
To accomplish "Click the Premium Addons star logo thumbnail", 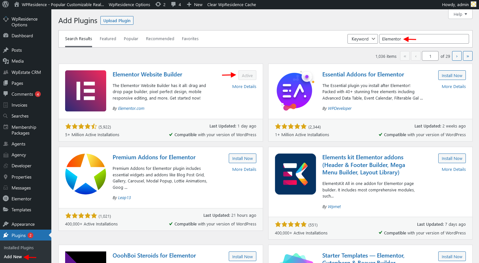I will (x=86, y=174).
